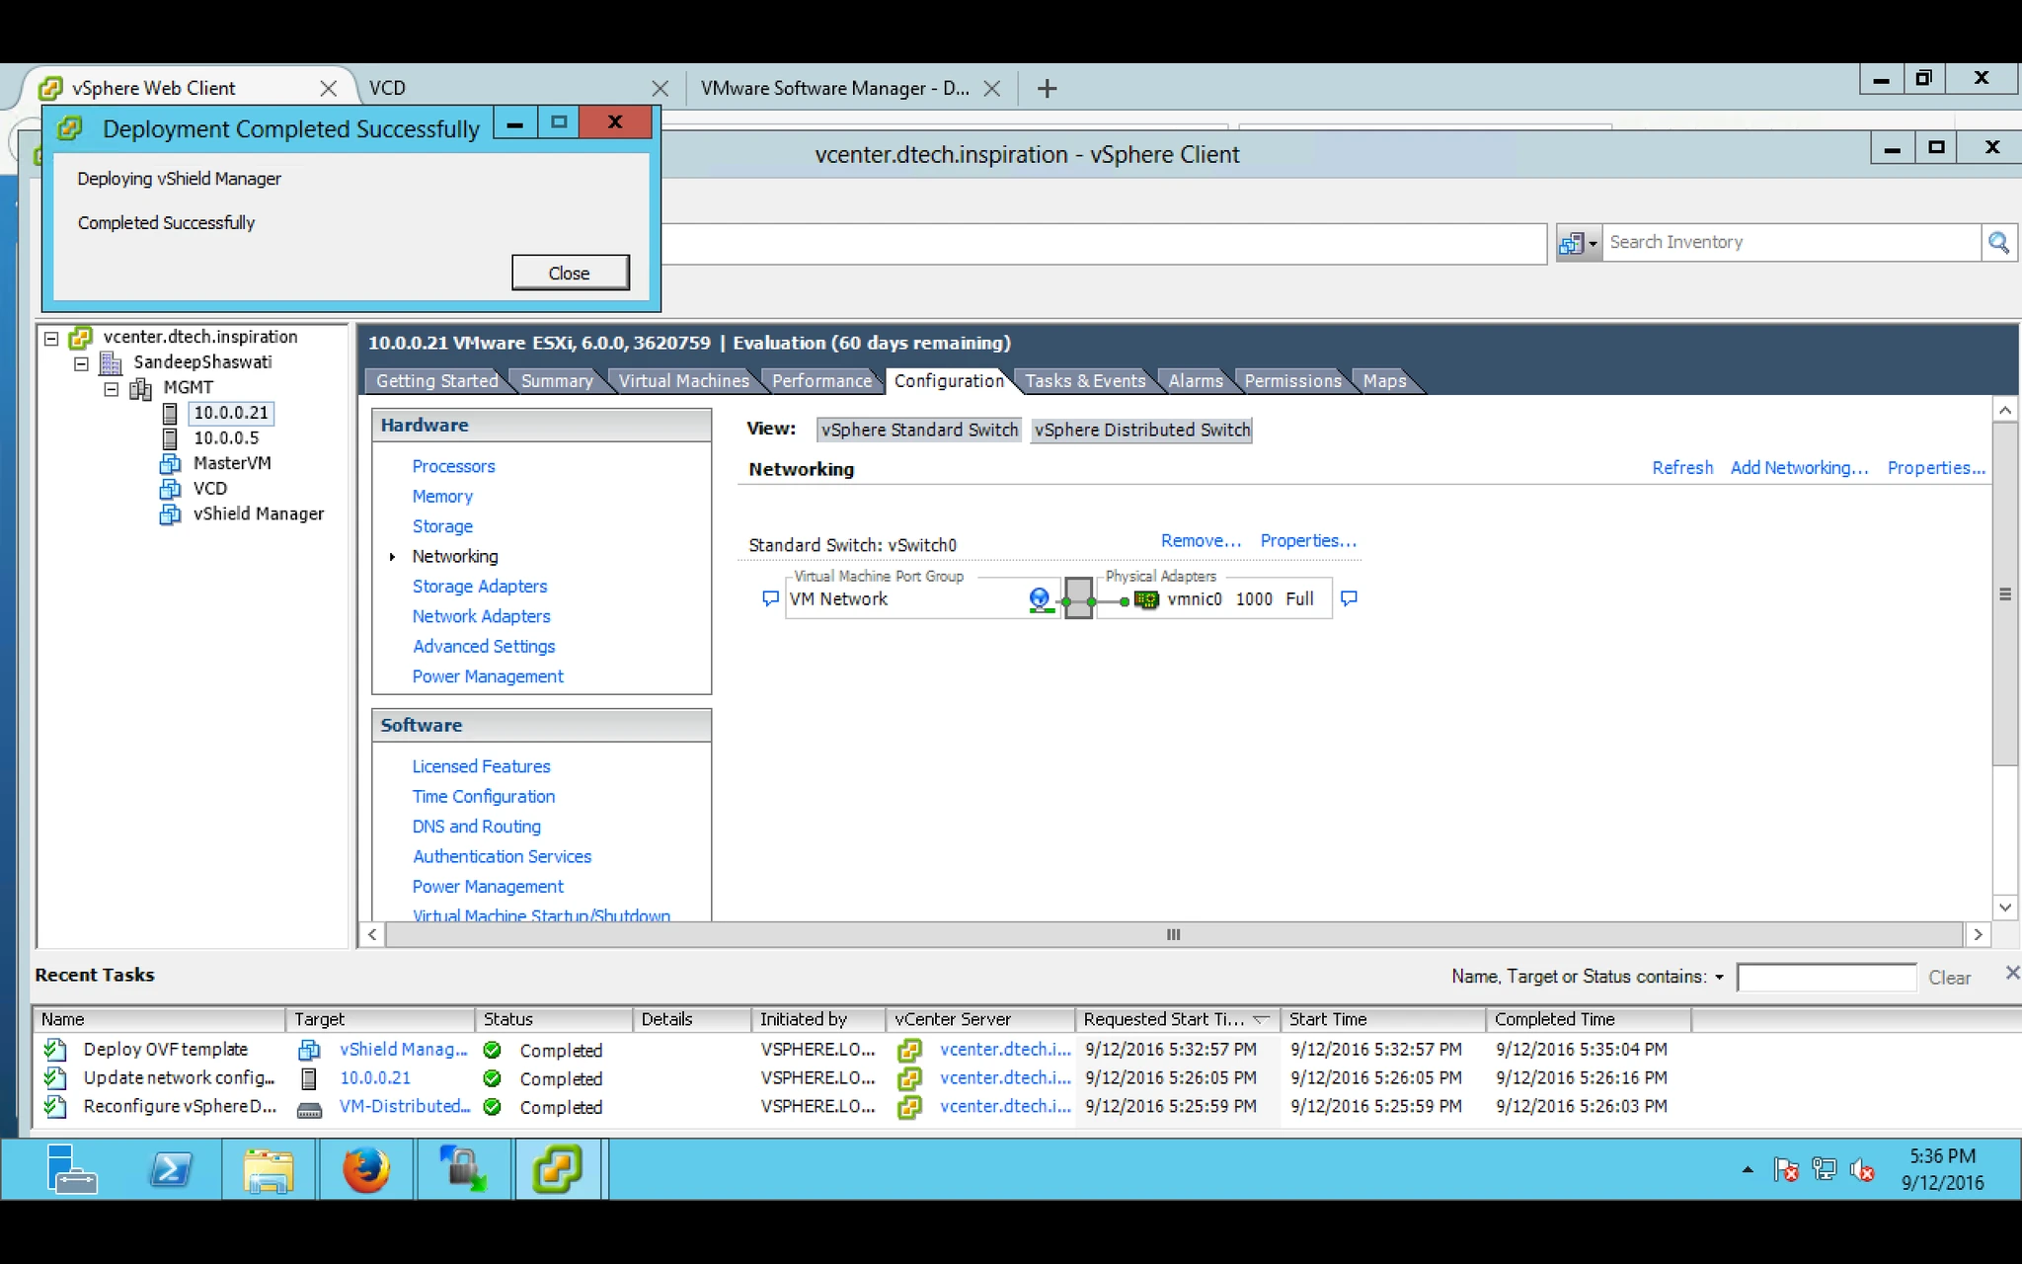The image size is (2022, 1264).
Task: Open Firefox from the taskbar
Action: point(365,1169)
